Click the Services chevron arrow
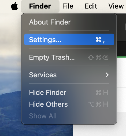This screenshot has width=126, height=136. tap(107, 75)
